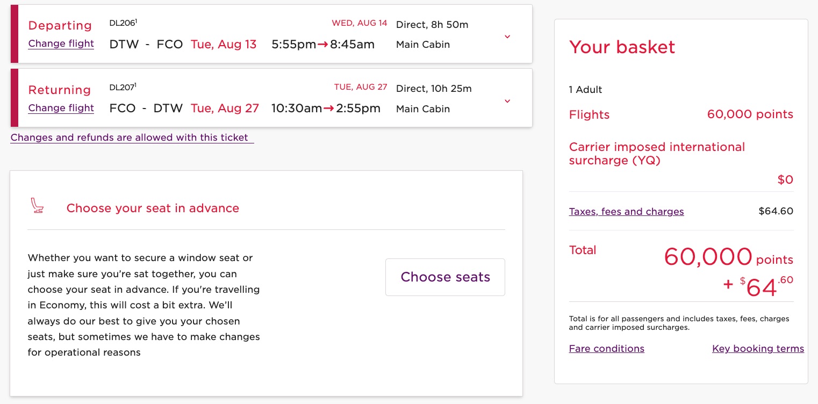
Task: Click the red bar beside the Returning flight
Action: point(15,98)
